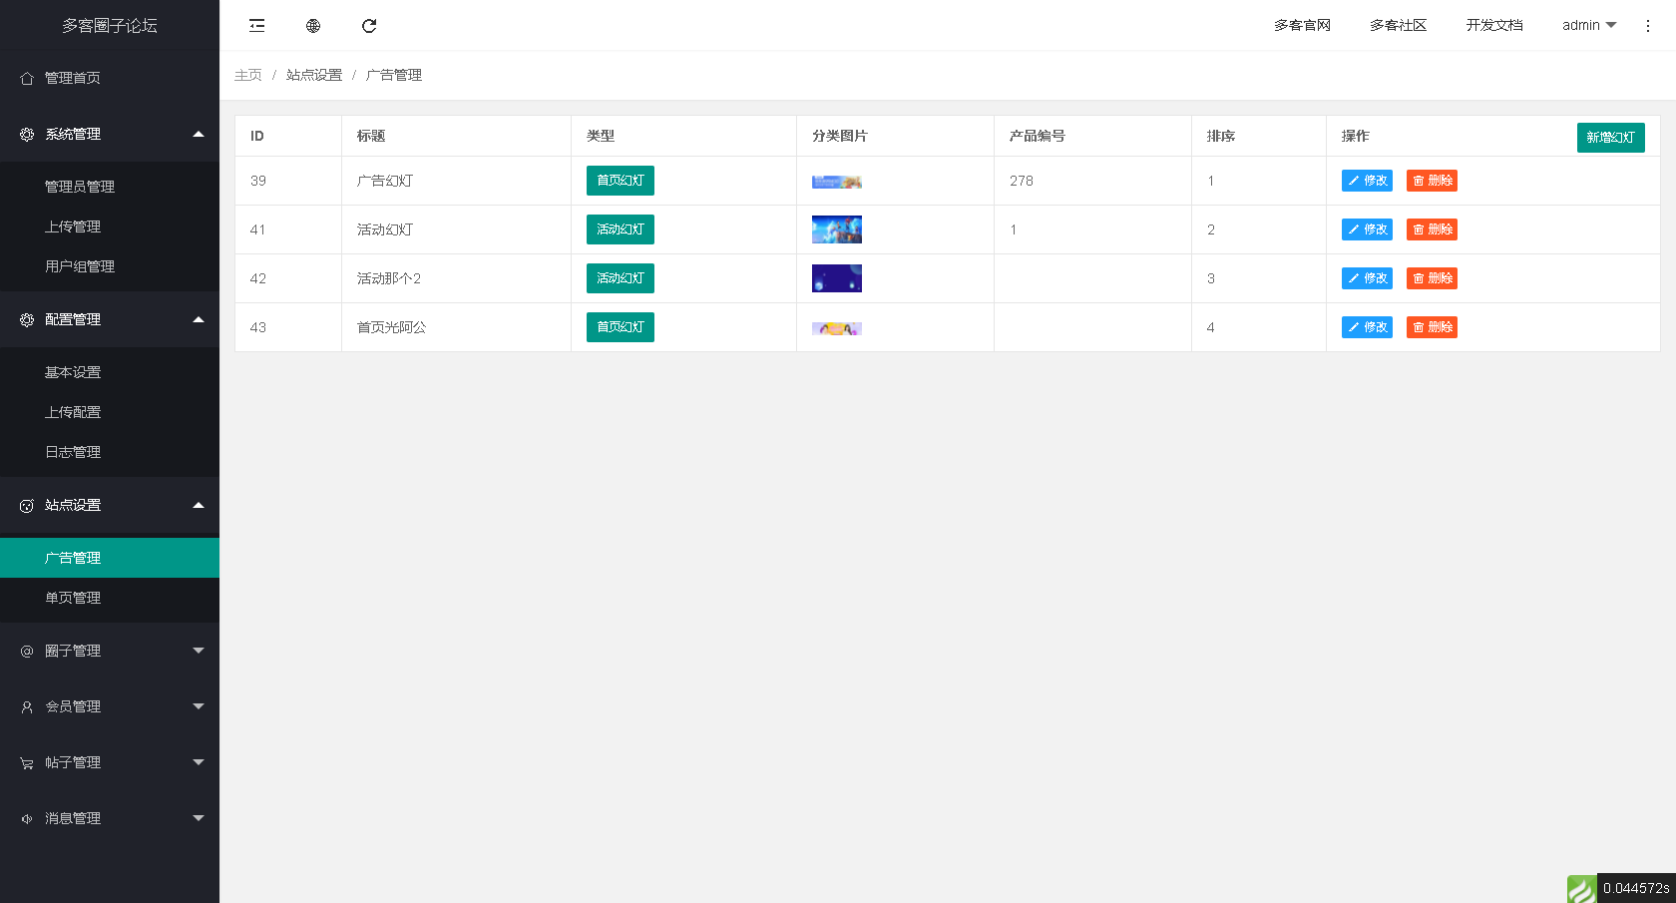Image resolution: width=1676 pixels, height=903 pixels.
Task: Expand the 帖子管理 menu arrow
Action: coord(199,762)
